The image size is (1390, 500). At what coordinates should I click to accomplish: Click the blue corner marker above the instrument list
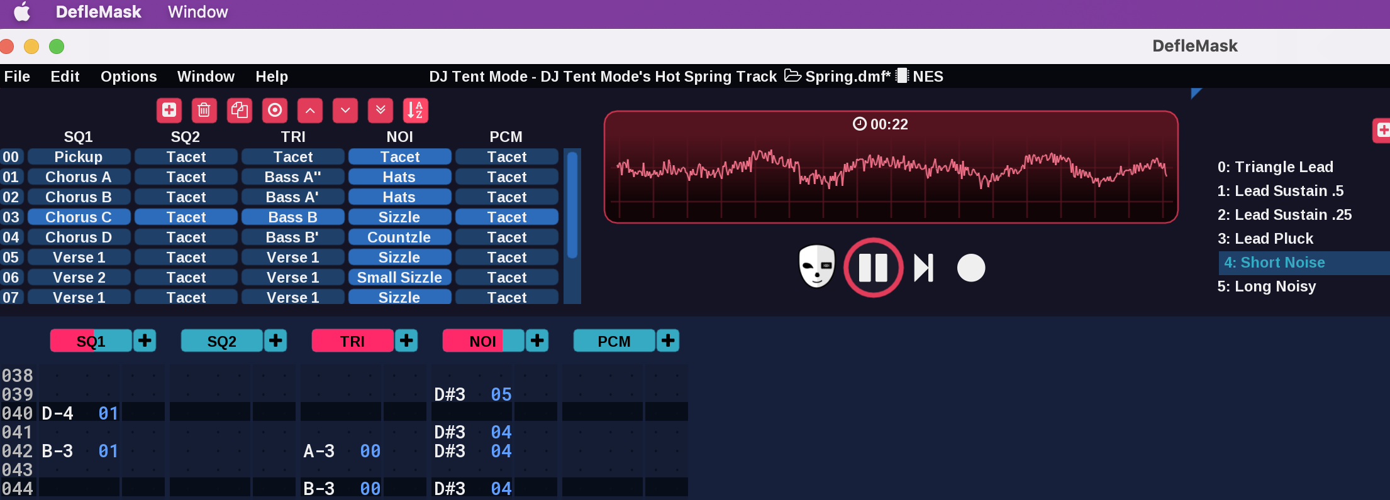(1196, 94)
